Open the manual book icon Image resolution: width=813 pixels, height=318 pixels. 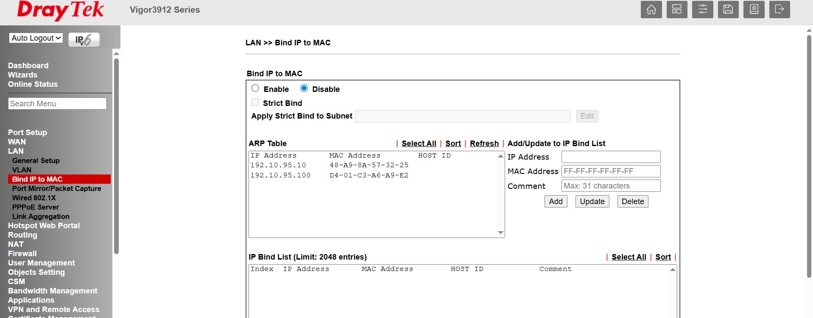754,10
